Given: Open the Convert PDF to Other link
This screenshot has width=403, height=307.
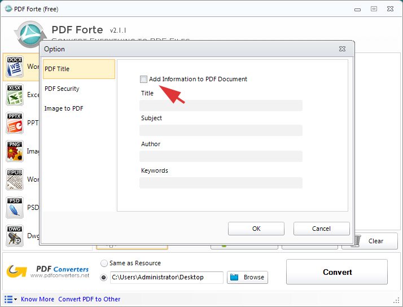Looking at the screenshot, I should pyautogui.click(x=89, y=299).
